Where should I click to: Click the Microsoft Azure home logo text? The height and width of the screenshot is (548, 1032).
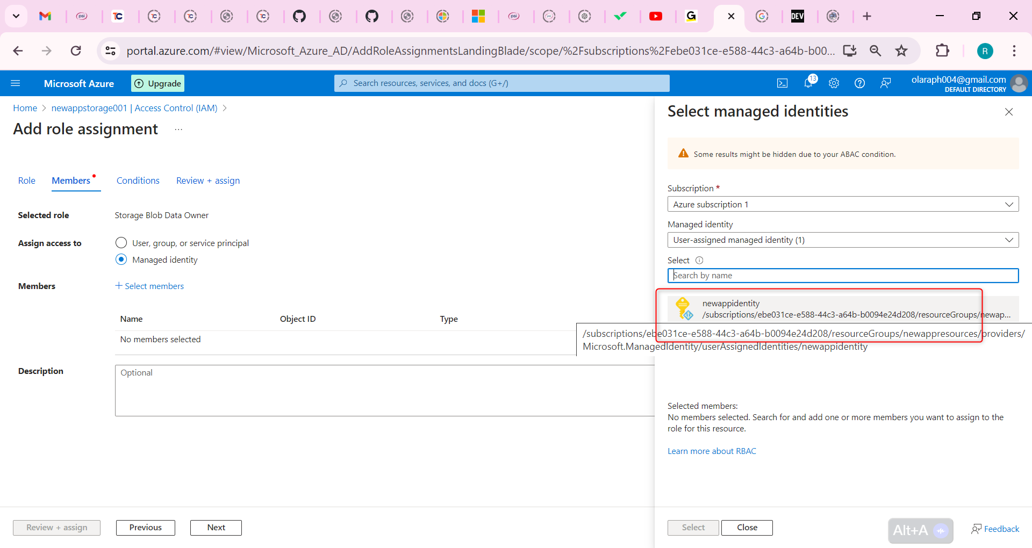(79, 83)
